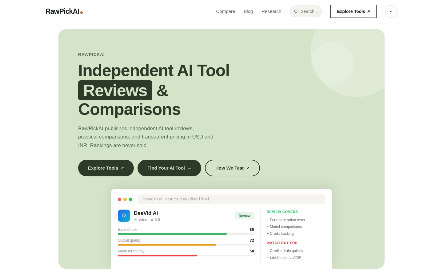Click the green window dot in mockup

pos(131,199)
